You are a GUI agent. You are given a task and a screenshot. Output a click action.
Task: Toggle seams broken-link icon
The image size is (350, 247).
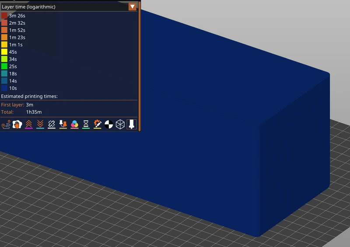pos(52,124)
